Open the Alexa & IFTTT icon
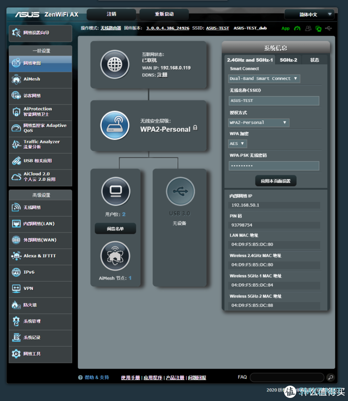 click(x=16, y=256)
